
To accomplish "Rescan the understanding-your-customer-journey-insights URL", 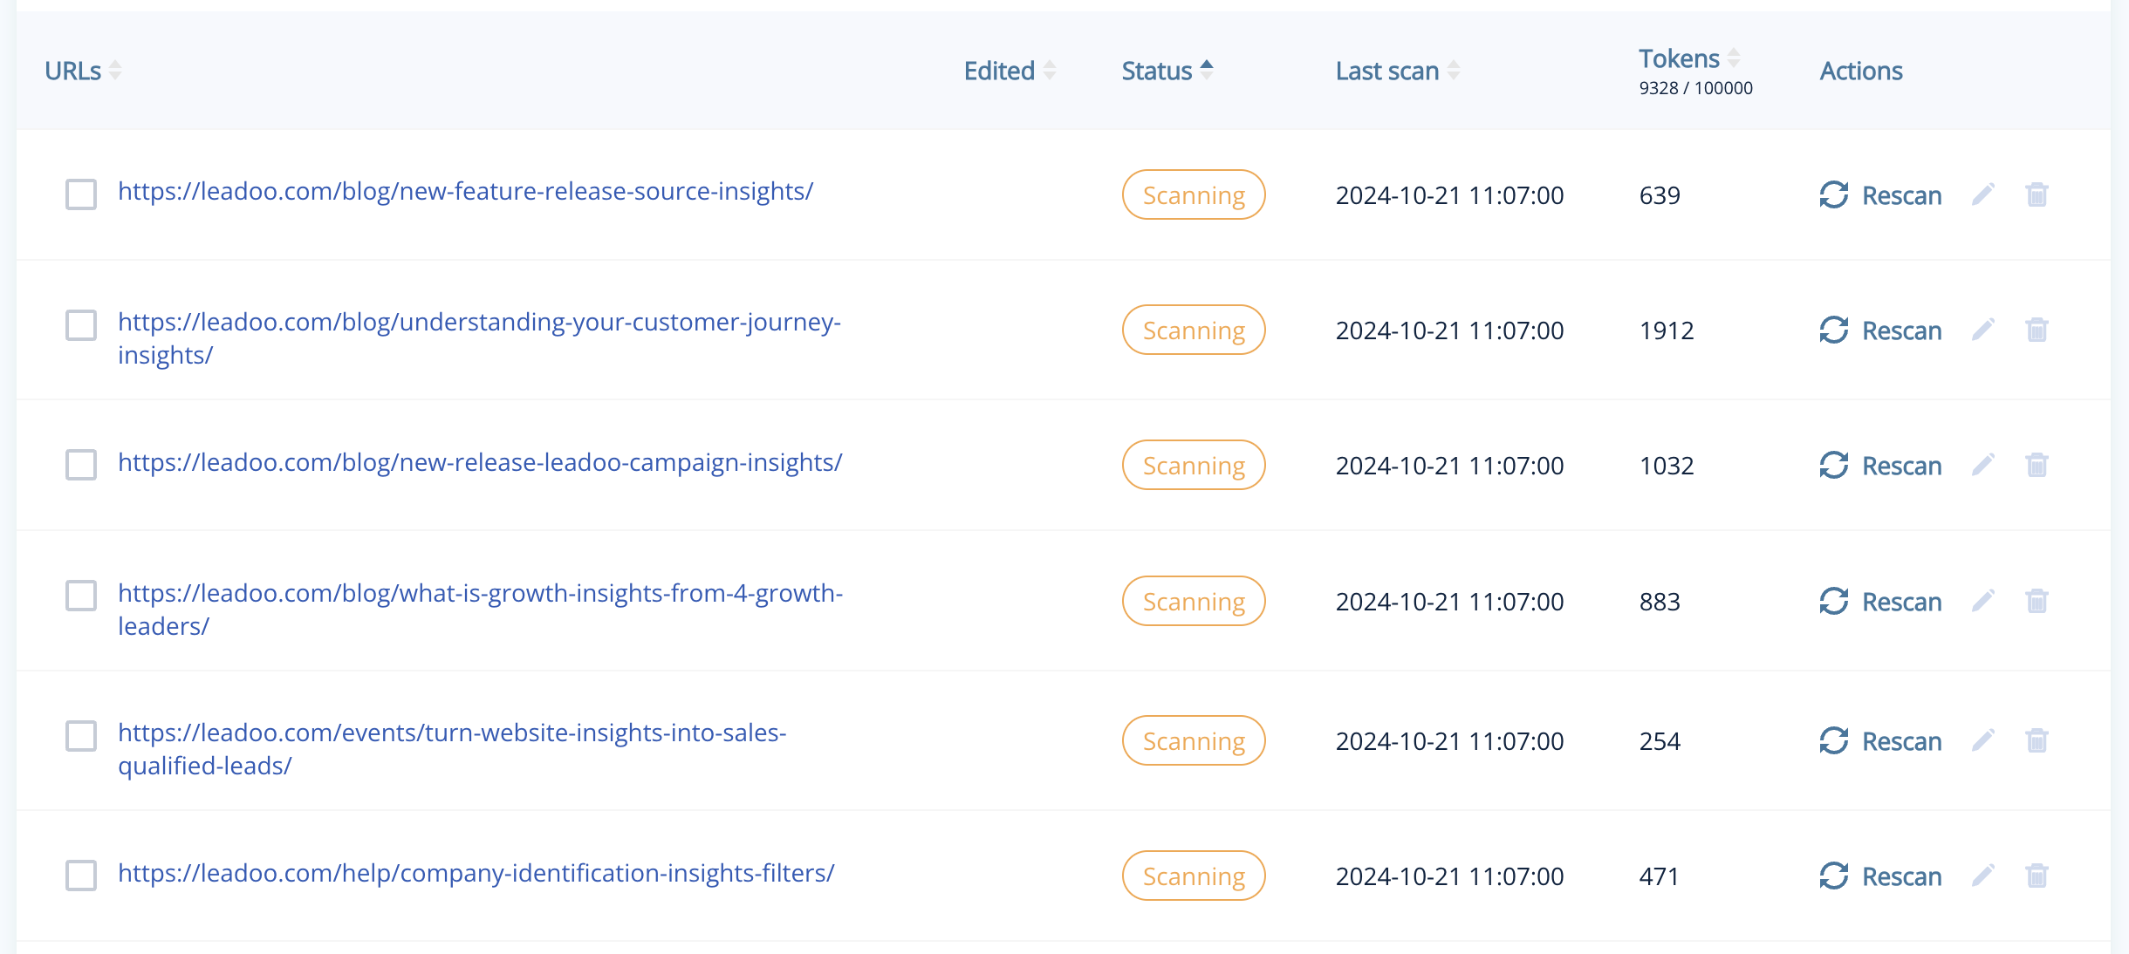I will tap(1880, 330).
